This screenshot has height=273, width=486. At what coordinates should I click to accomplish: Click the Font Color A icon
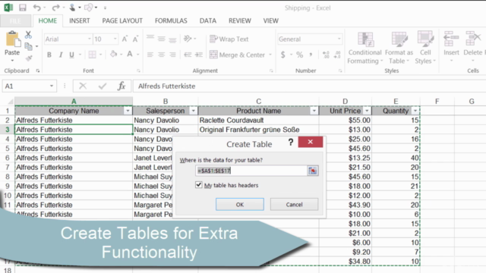coord(130,55)
